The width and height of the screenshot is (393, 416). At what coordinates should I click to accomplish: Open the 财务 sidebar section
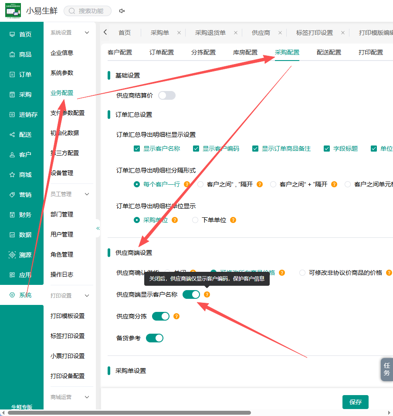[x=22, y=215]
